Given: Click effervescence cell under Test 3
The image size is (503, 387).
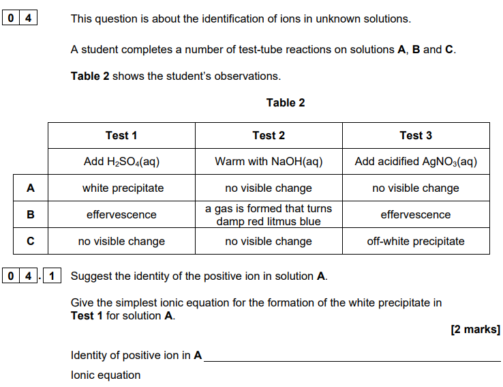Looking at the screenshot, I should coord(416,214).
